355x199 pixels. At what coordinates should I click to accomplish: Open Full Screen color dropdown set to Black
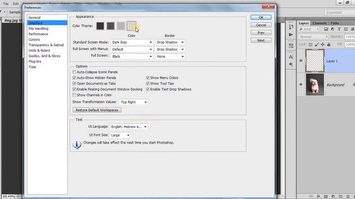point(132,56)
